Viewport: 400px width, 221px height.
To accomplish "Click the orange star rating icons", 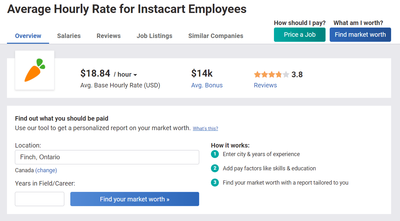I will 271,75.
